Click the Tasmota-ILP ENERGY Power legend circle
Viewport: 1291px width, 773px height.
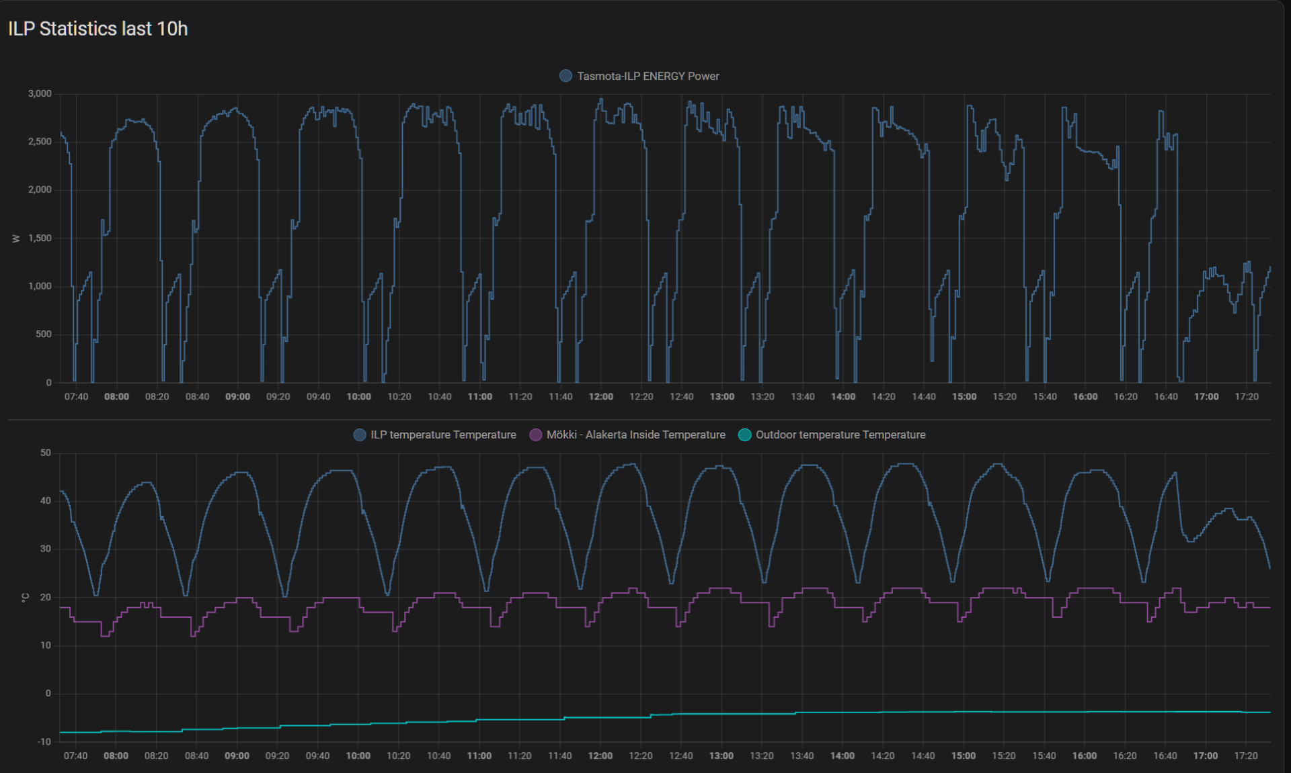[565, 76]
